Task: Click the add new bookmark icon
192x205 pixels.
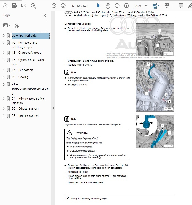Action: click(17, 25)
